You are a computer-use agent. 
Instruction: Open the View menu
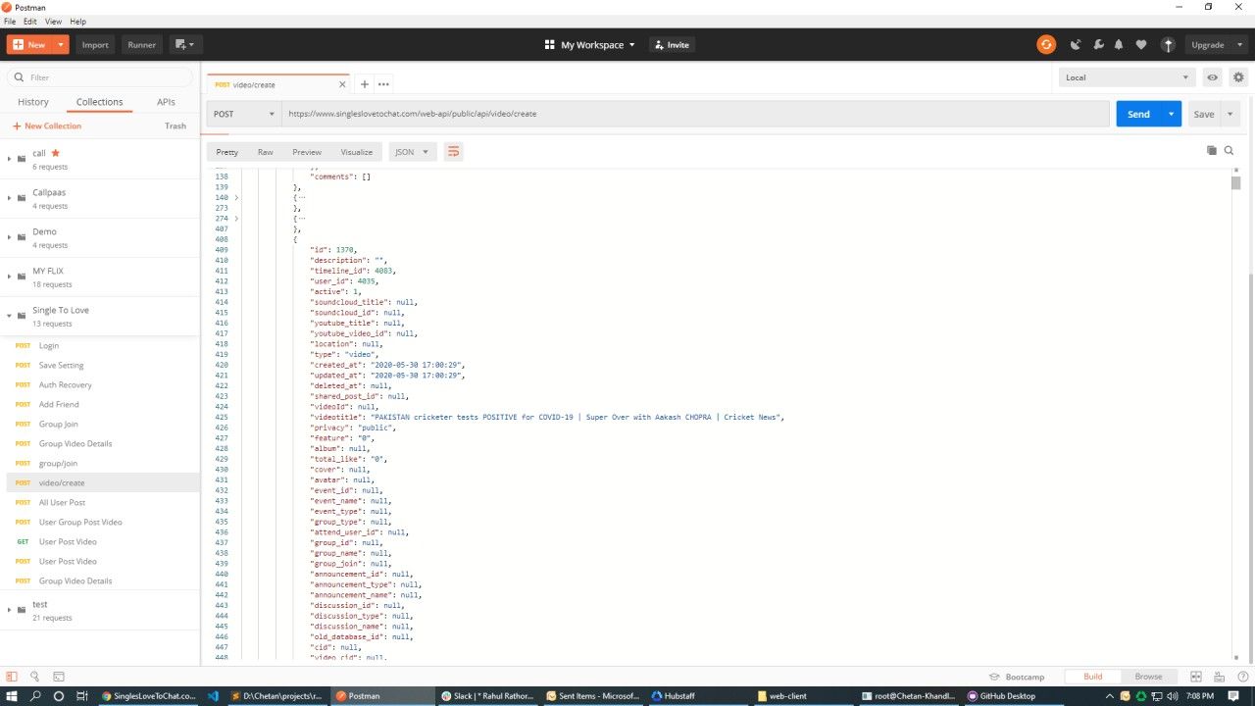pos(52,21)
